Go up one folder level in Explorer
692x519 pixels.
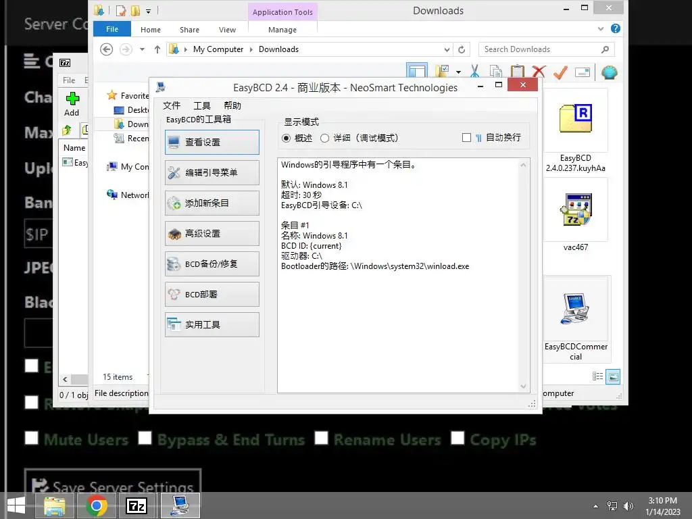157,49
